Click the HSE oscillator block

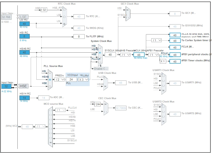[24, 86]
